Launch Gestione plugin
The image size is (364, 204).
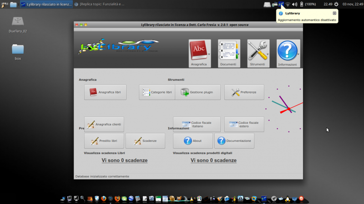pos(197,92)
